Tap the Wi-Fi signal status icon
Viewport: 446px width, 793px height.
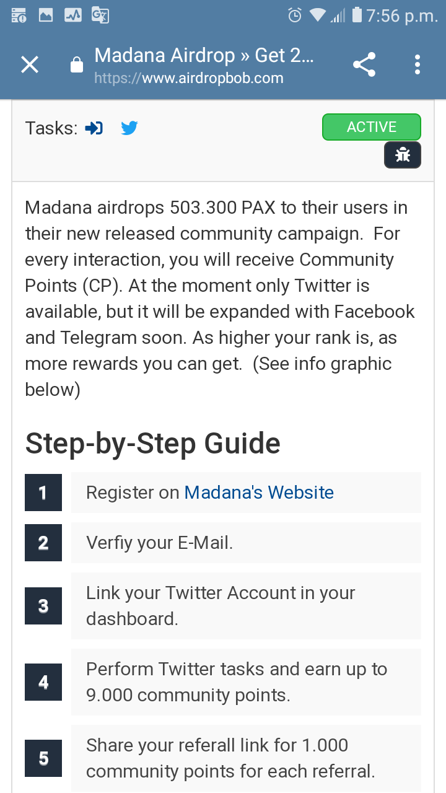click(x=318, y=15)
